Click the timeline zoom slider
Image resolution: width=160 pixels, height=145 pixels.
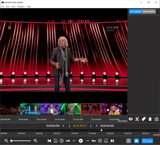point(21,141)
